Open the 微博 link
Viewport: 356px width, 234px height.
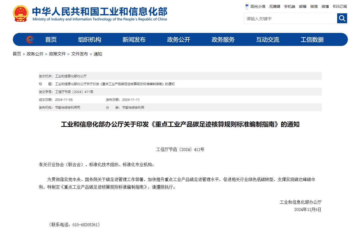[325, 7]
